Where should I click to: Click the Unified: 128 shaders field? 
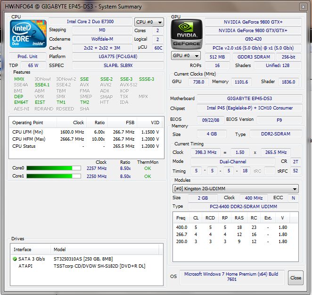point(278,66)
